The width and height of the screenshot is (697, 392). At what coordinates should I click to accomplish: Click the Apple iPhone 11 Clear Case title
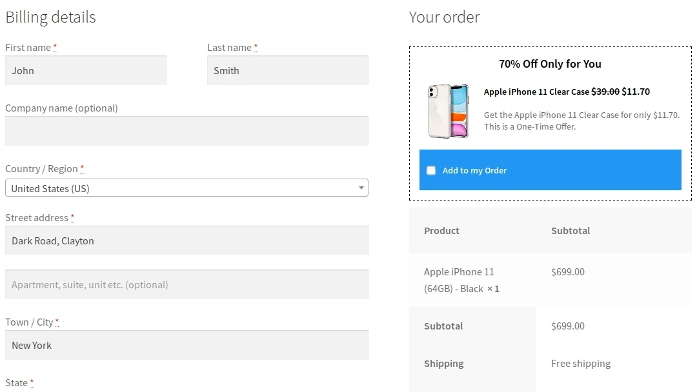(537, 92)
